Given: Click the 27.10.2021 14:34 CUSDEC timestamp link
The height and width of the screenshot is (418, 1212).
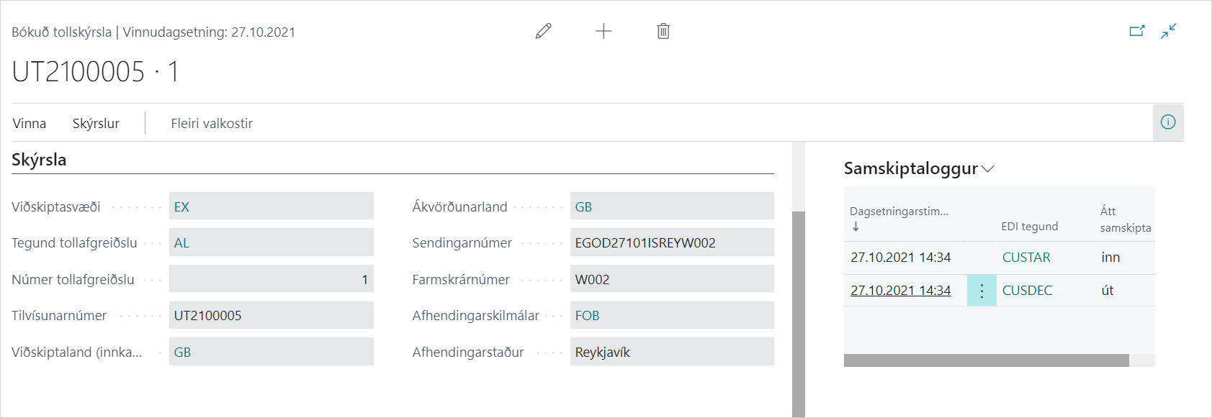Looking at the screenshot, I should click(900, 291).
